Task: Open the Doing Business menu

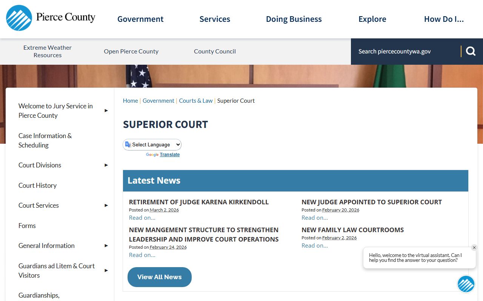Action: 294,19
